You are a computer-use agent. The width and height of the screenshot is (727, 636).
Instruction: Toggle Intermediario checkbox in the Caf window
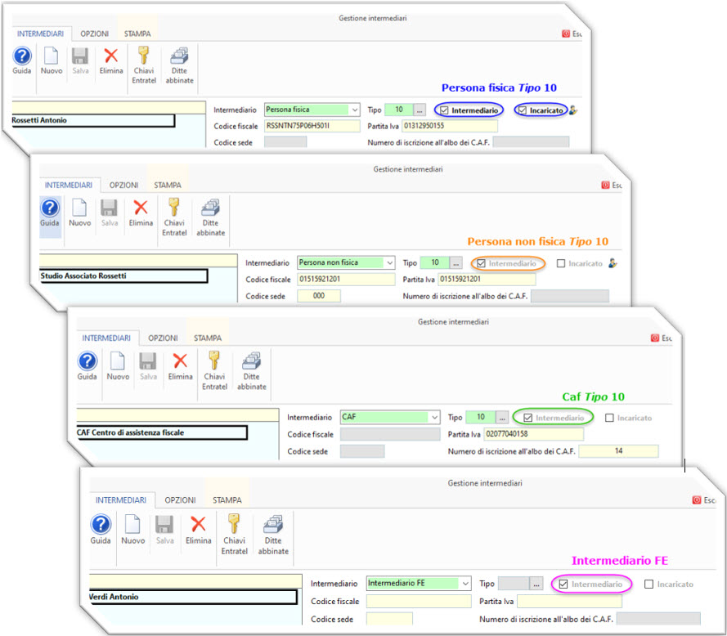(527, 418)
